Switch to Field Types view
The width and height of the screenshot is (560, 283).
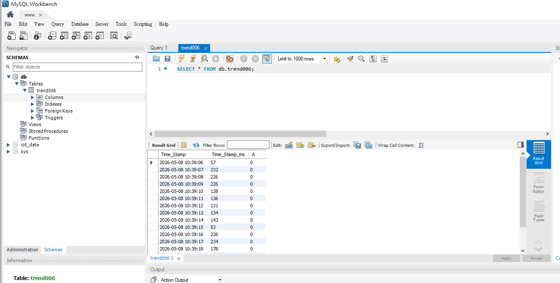pos(539,211)
